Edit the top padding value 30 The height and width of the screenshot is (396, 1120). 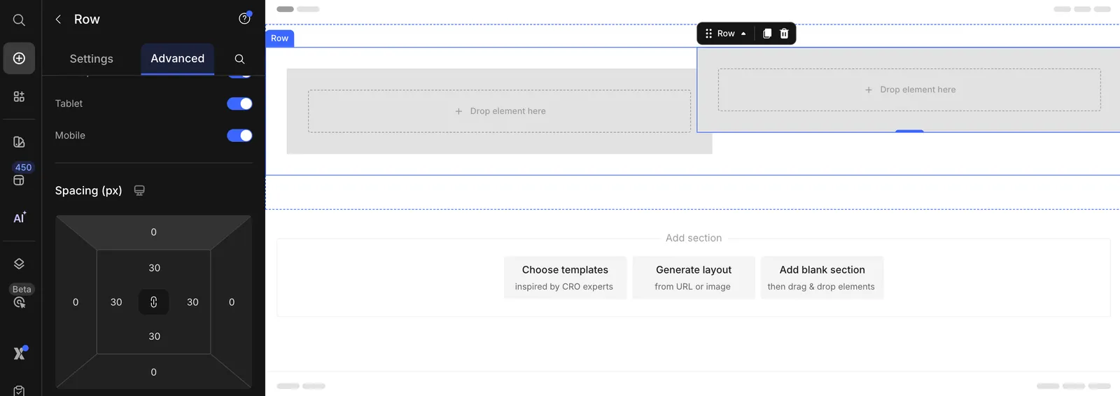[155, 268]
